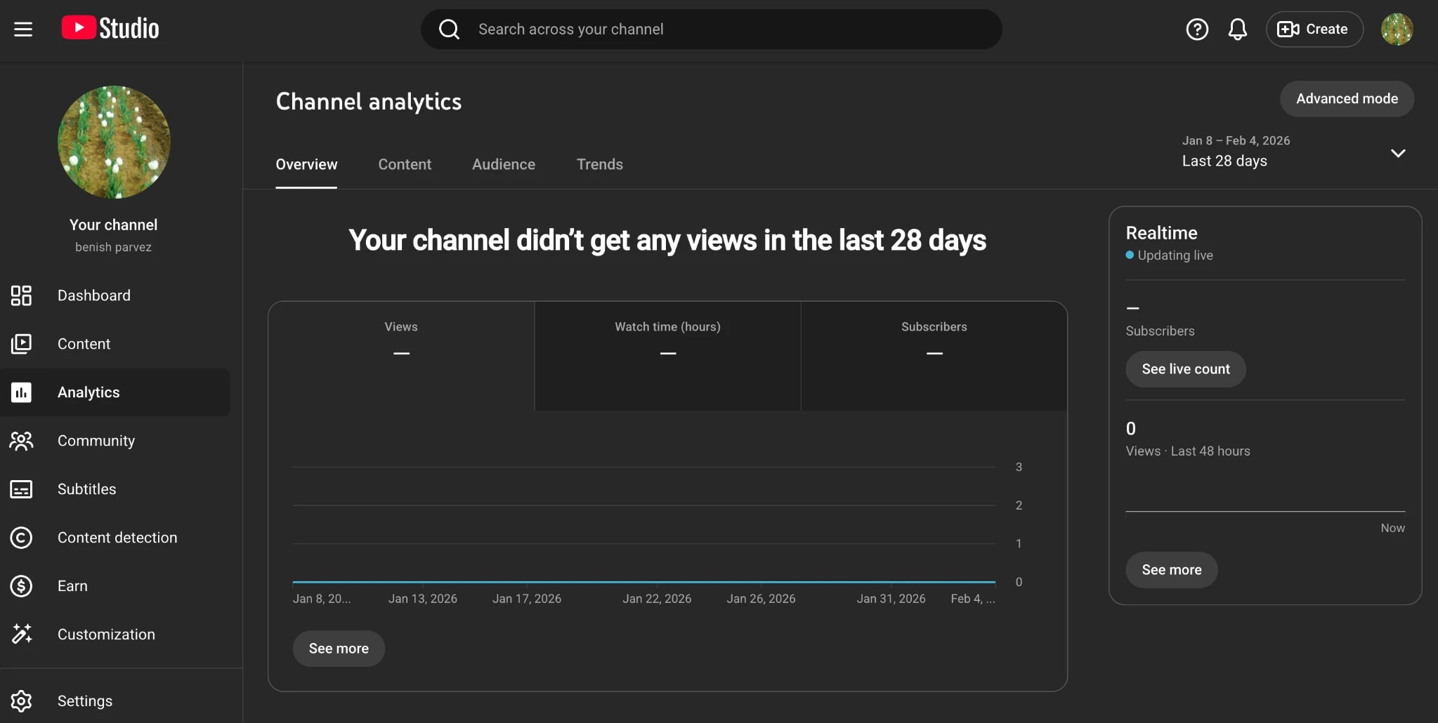Click the Community people icon
Screen dimensions: 1438x723
coord(21,441)
